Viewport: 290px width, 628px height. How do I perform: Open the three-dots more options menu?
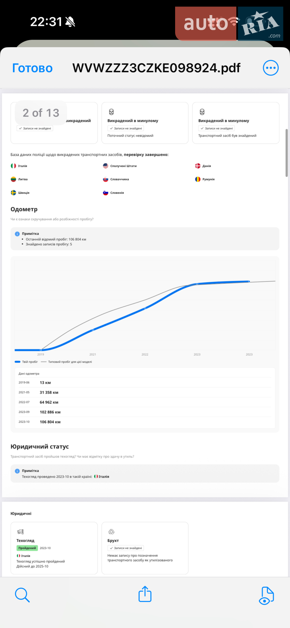point(271,68)
